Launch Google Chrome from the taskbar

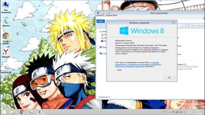tap(22, 112)
